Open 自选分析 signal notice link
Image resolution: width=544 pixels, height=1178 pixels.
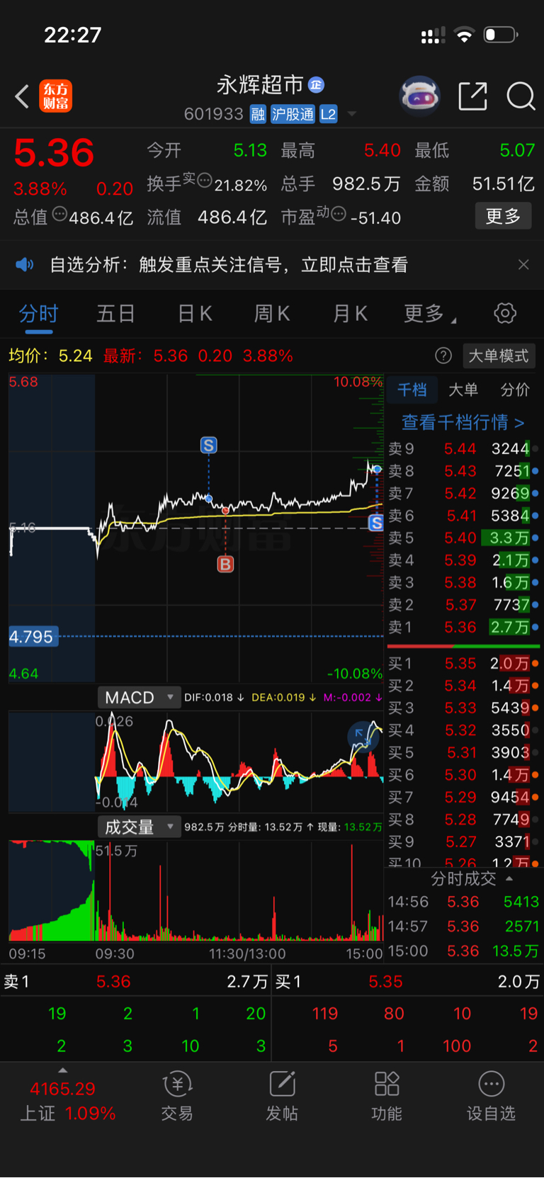(229, 265)
